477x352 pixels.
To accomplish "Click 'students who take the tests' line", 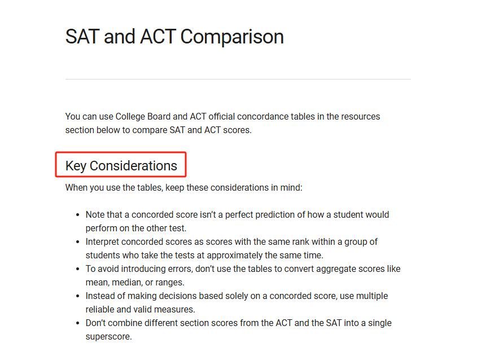I will [139, 256].
